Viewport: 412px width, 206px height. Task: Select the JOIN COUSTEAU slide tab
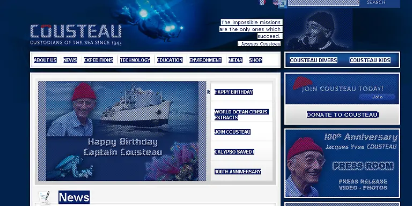(232, 132)
